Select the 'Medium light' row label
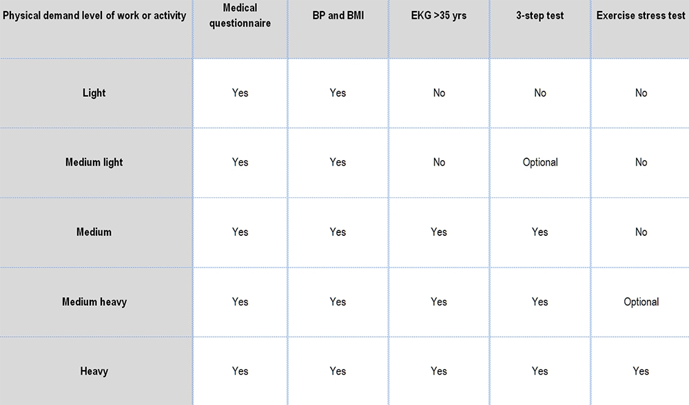The height and width of the screenshot is (405, 689). tap(94, 162)
